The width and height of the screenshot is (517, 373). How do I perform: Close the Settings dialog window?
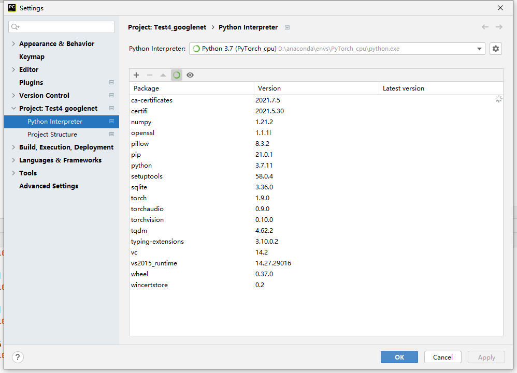(x=500, y=8)
